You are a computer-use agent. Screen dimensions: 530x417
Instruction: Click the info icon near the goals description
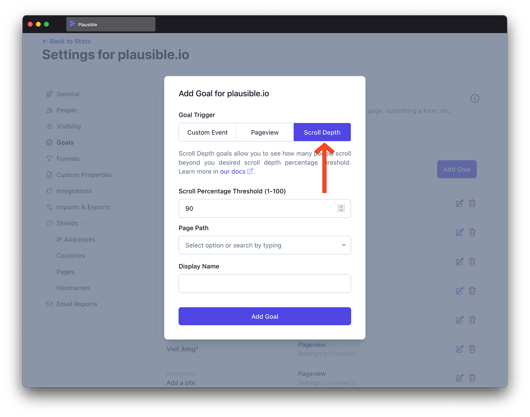(475, 99)
